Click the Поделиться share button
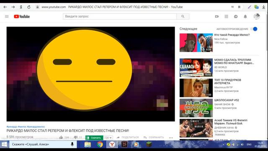Image resolution: width=268 pixels, height=151 pixels. [x=128, y=137]
